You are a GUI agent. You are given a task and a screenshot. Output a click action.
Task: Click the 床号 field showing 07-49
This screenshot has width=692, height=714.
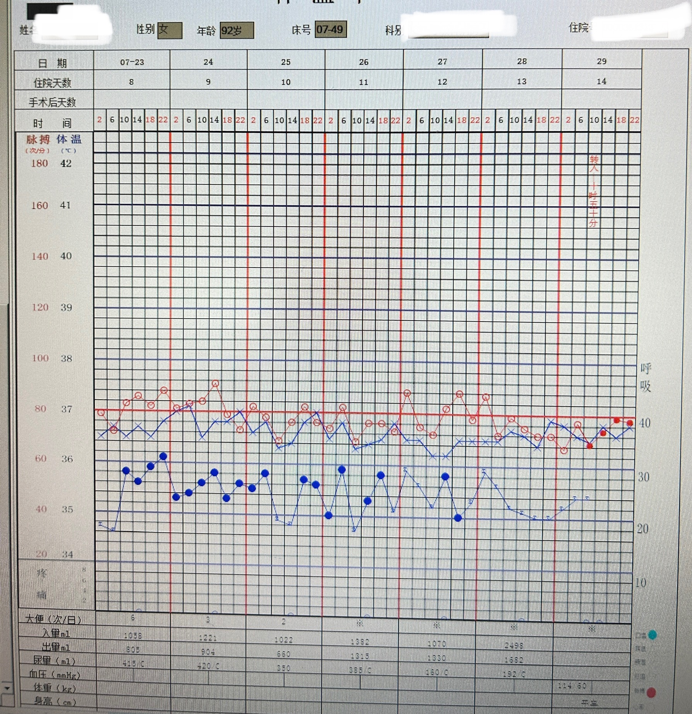coord(330,29)
